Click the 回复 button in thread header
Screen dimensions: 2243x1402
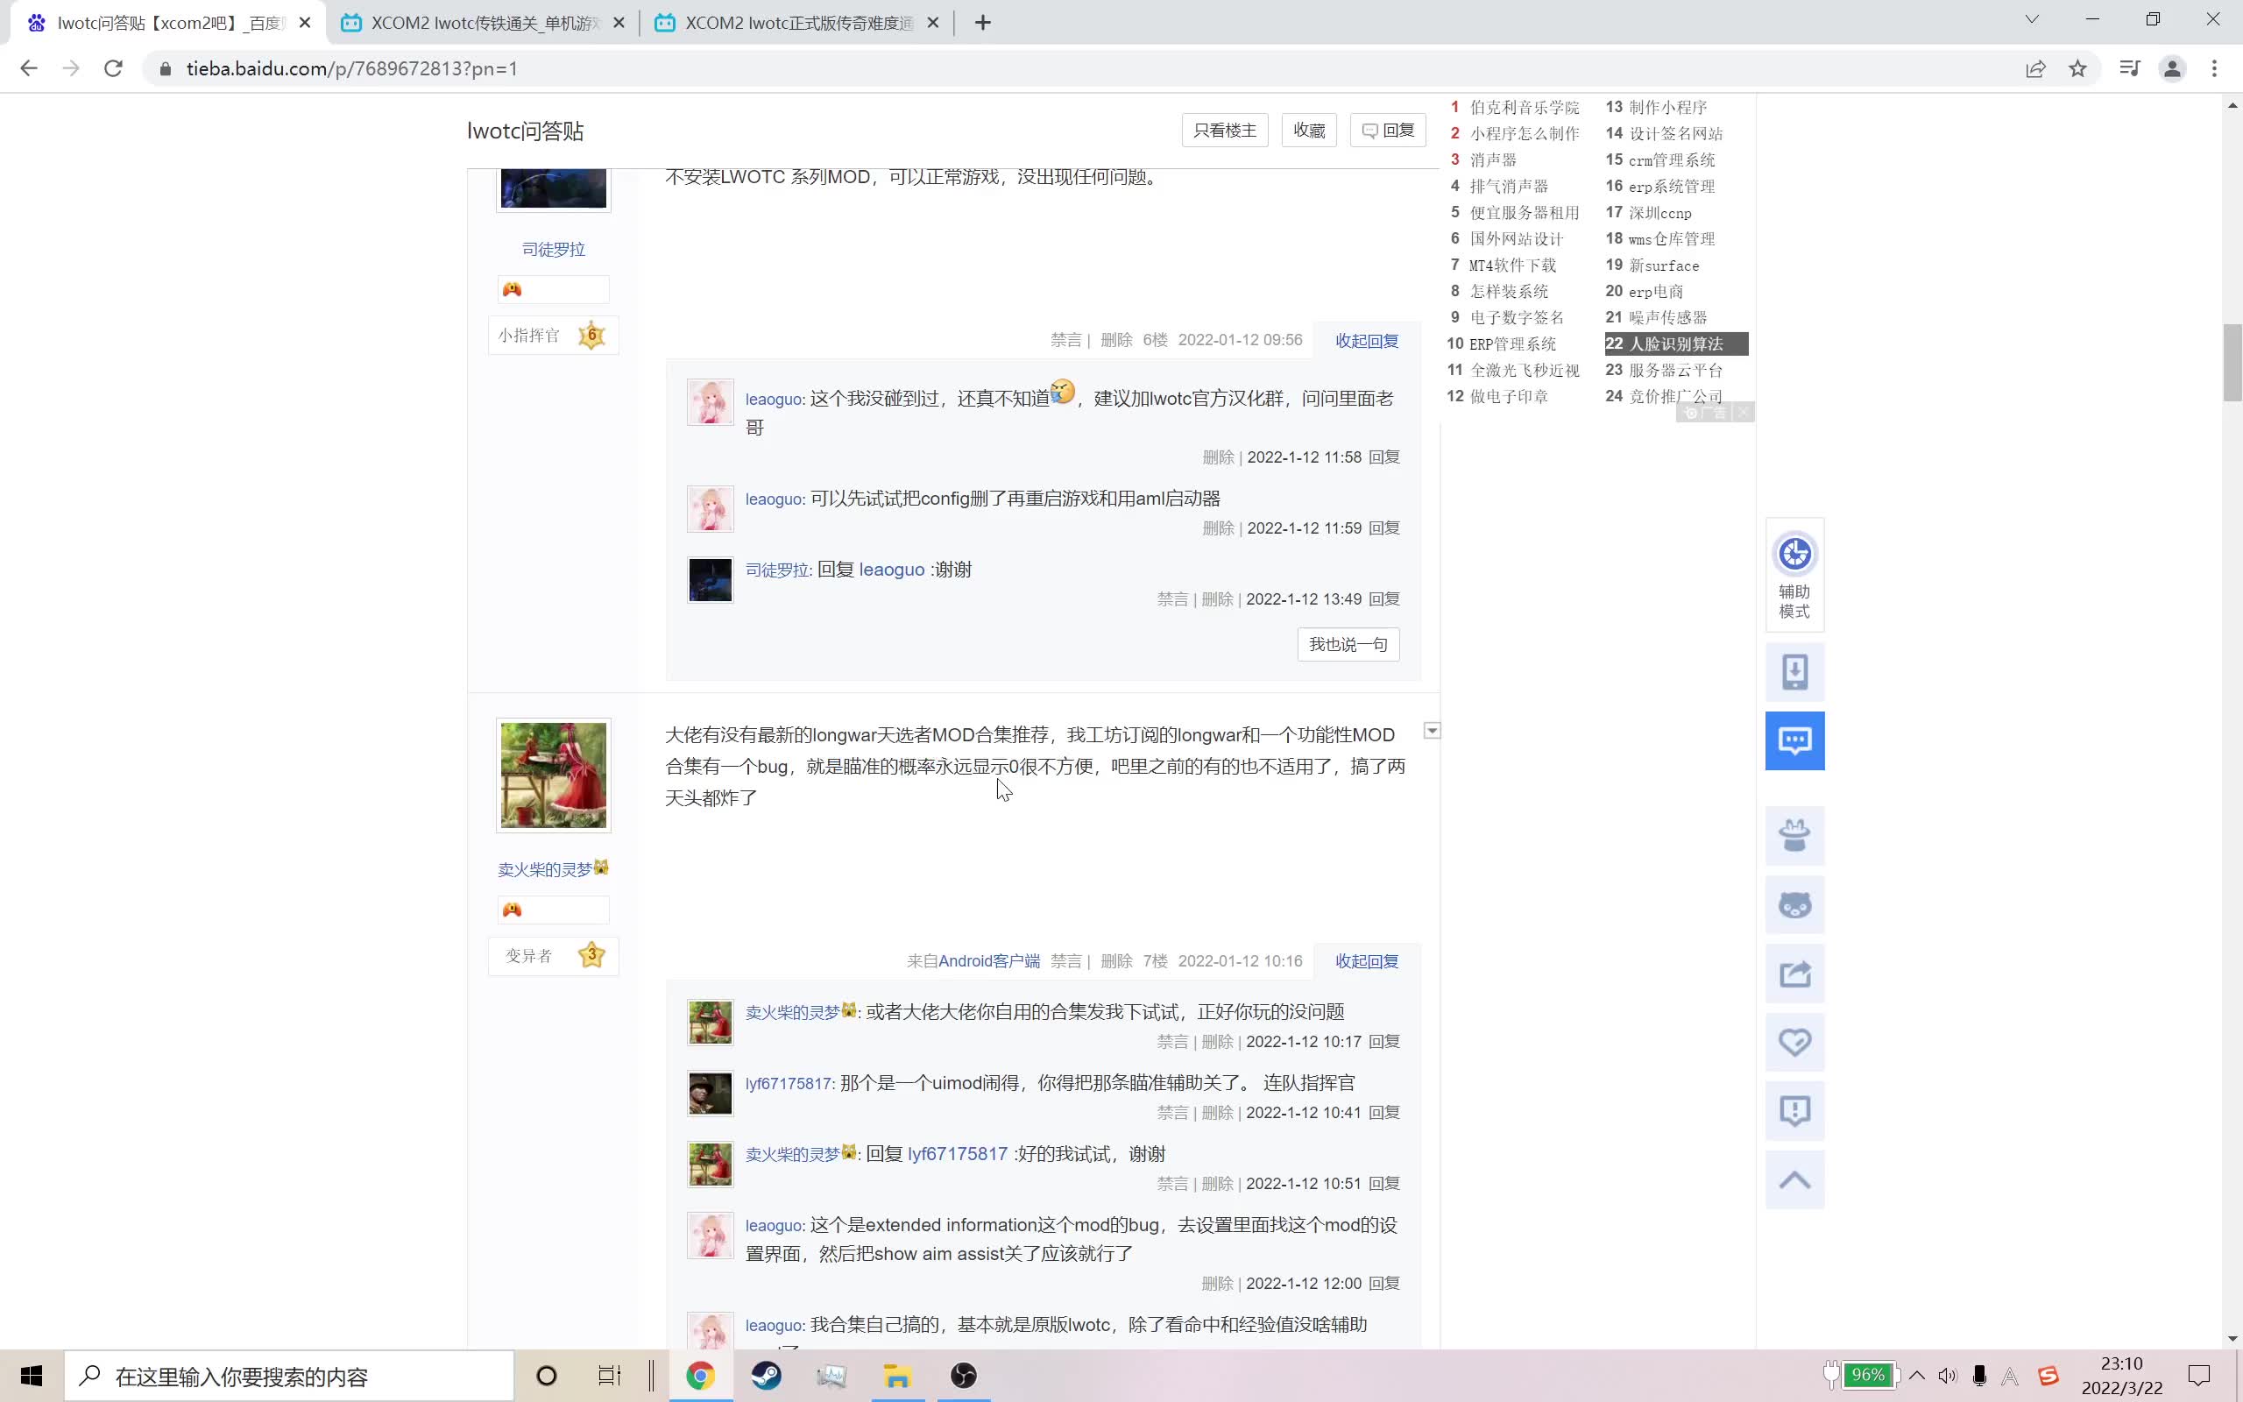(x=1388, y=131)
